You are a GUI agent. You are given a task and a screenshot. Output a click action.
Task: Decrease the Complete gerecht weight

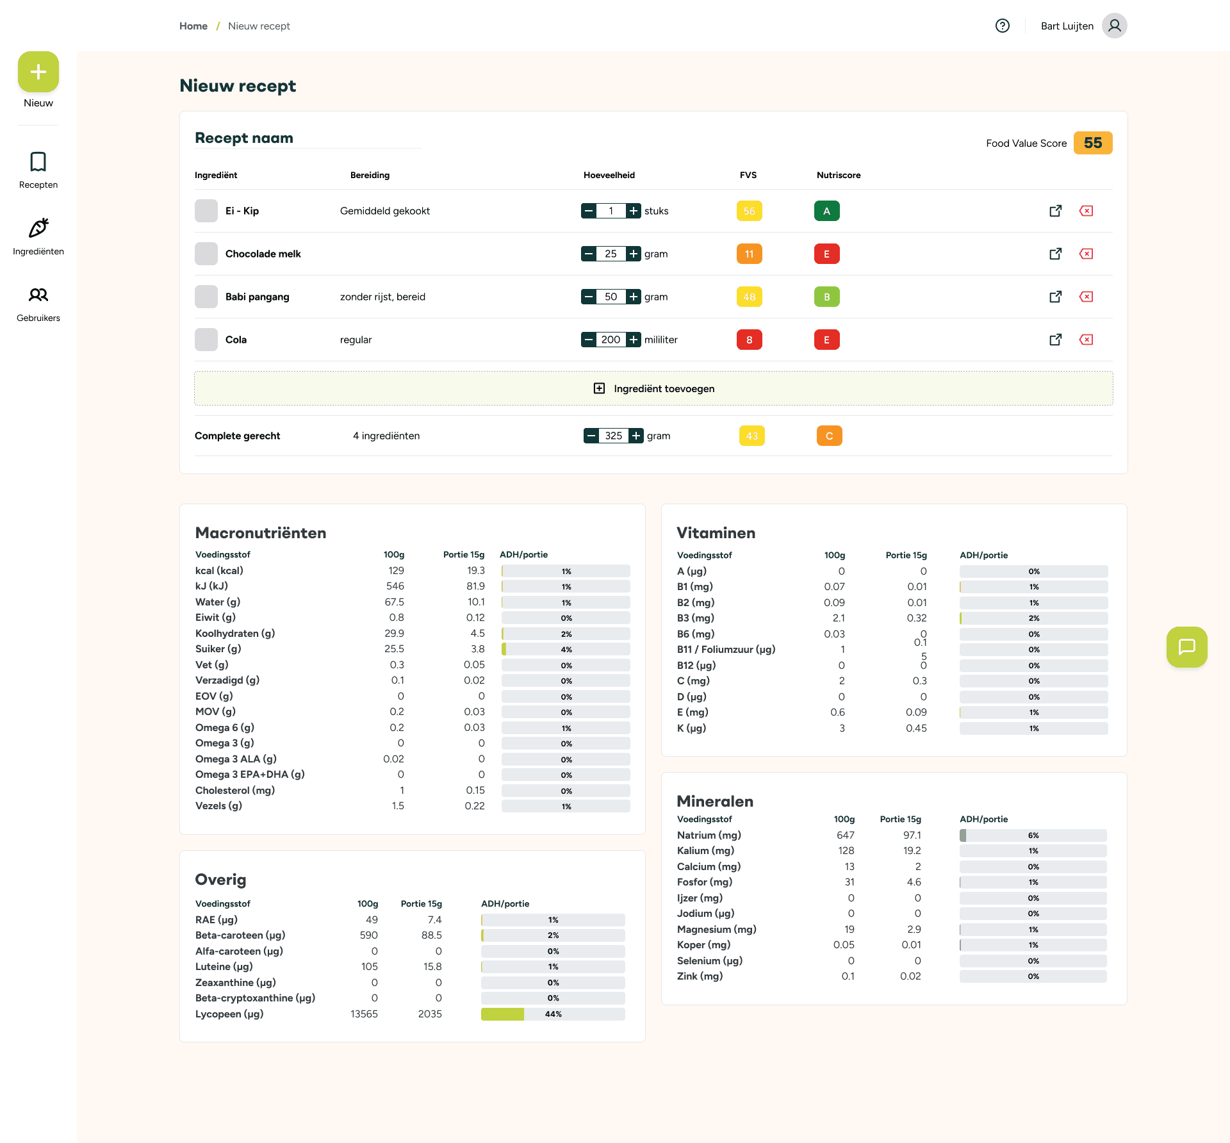click(591, 436)
